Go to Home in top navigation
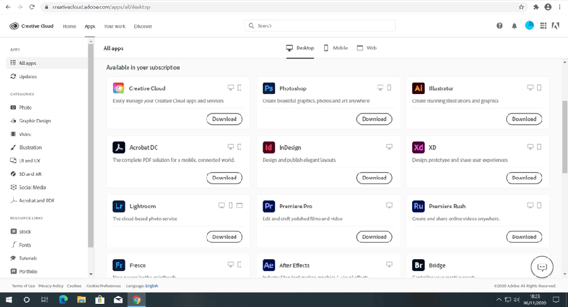 point(69,26)
